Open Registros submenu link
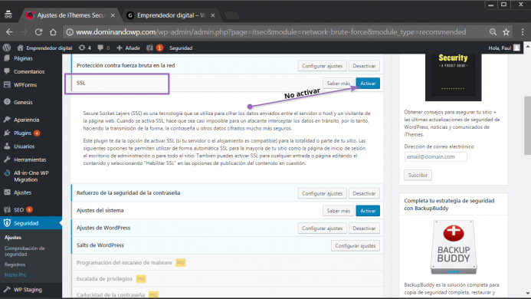Image resolution: width=531 pixels, height=299 pixels. click(x=15, y=264)
